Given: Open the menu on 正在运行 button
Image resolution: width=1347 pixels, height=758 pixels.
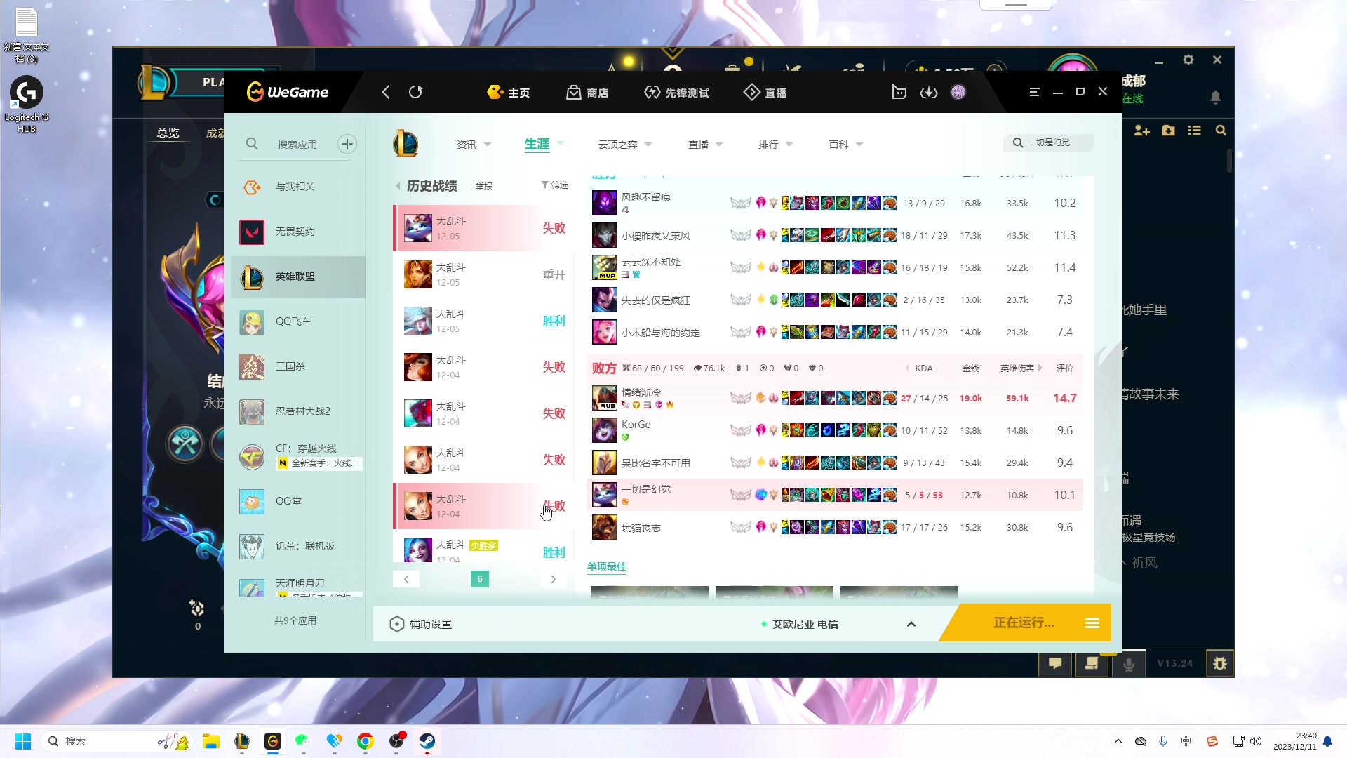Looking at the screenshot, I should pos(1092,623).
